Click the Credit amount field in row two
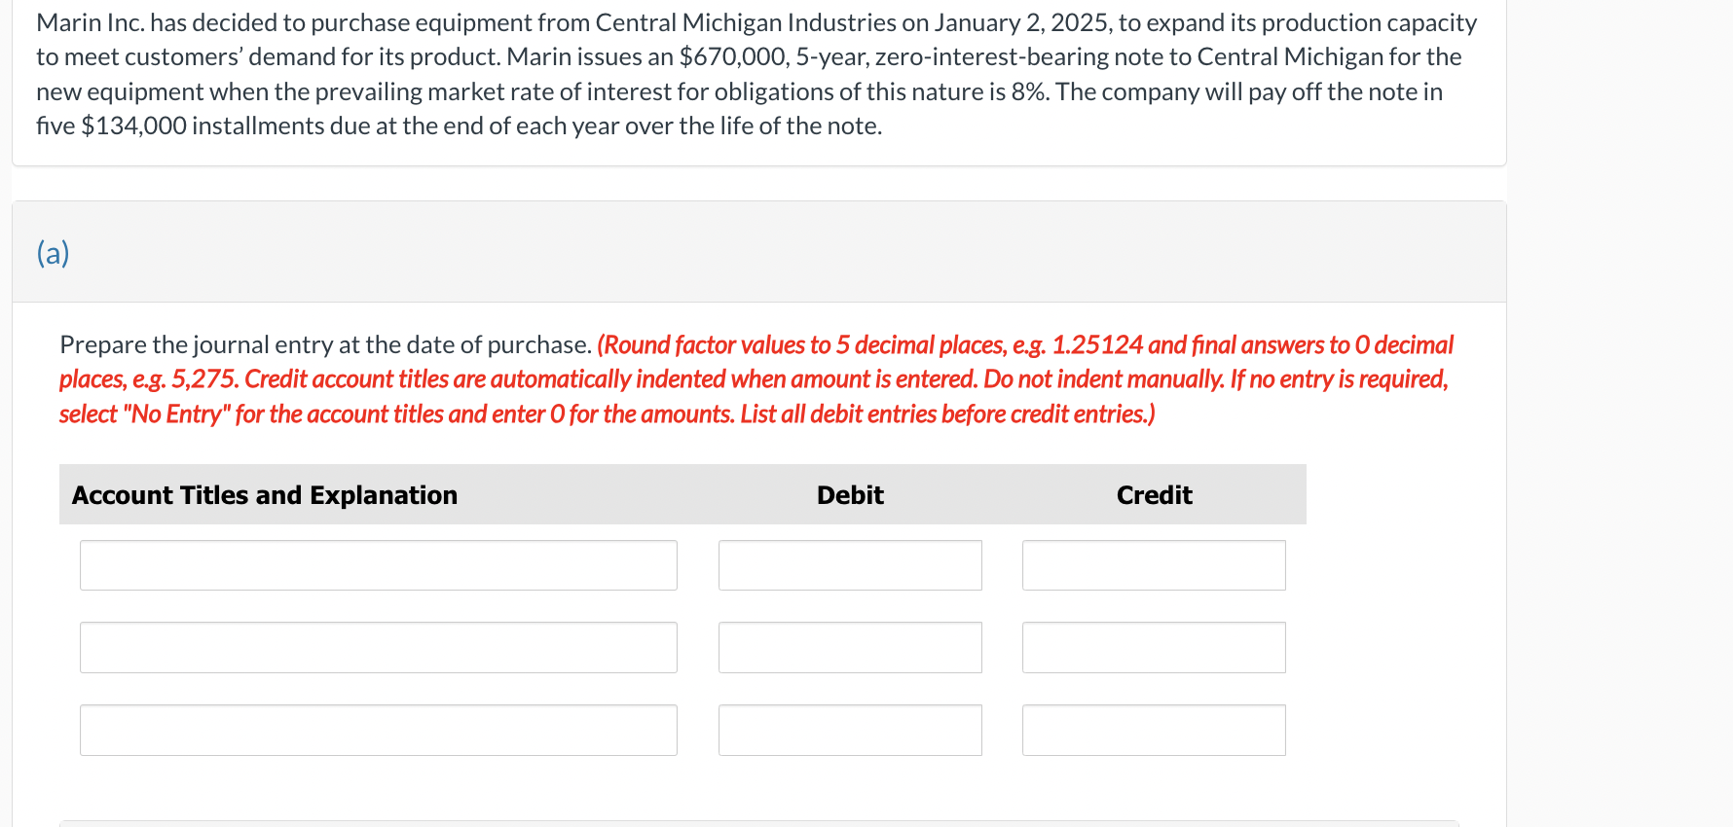The image size is (1733, 827). tap(1153, 647)
